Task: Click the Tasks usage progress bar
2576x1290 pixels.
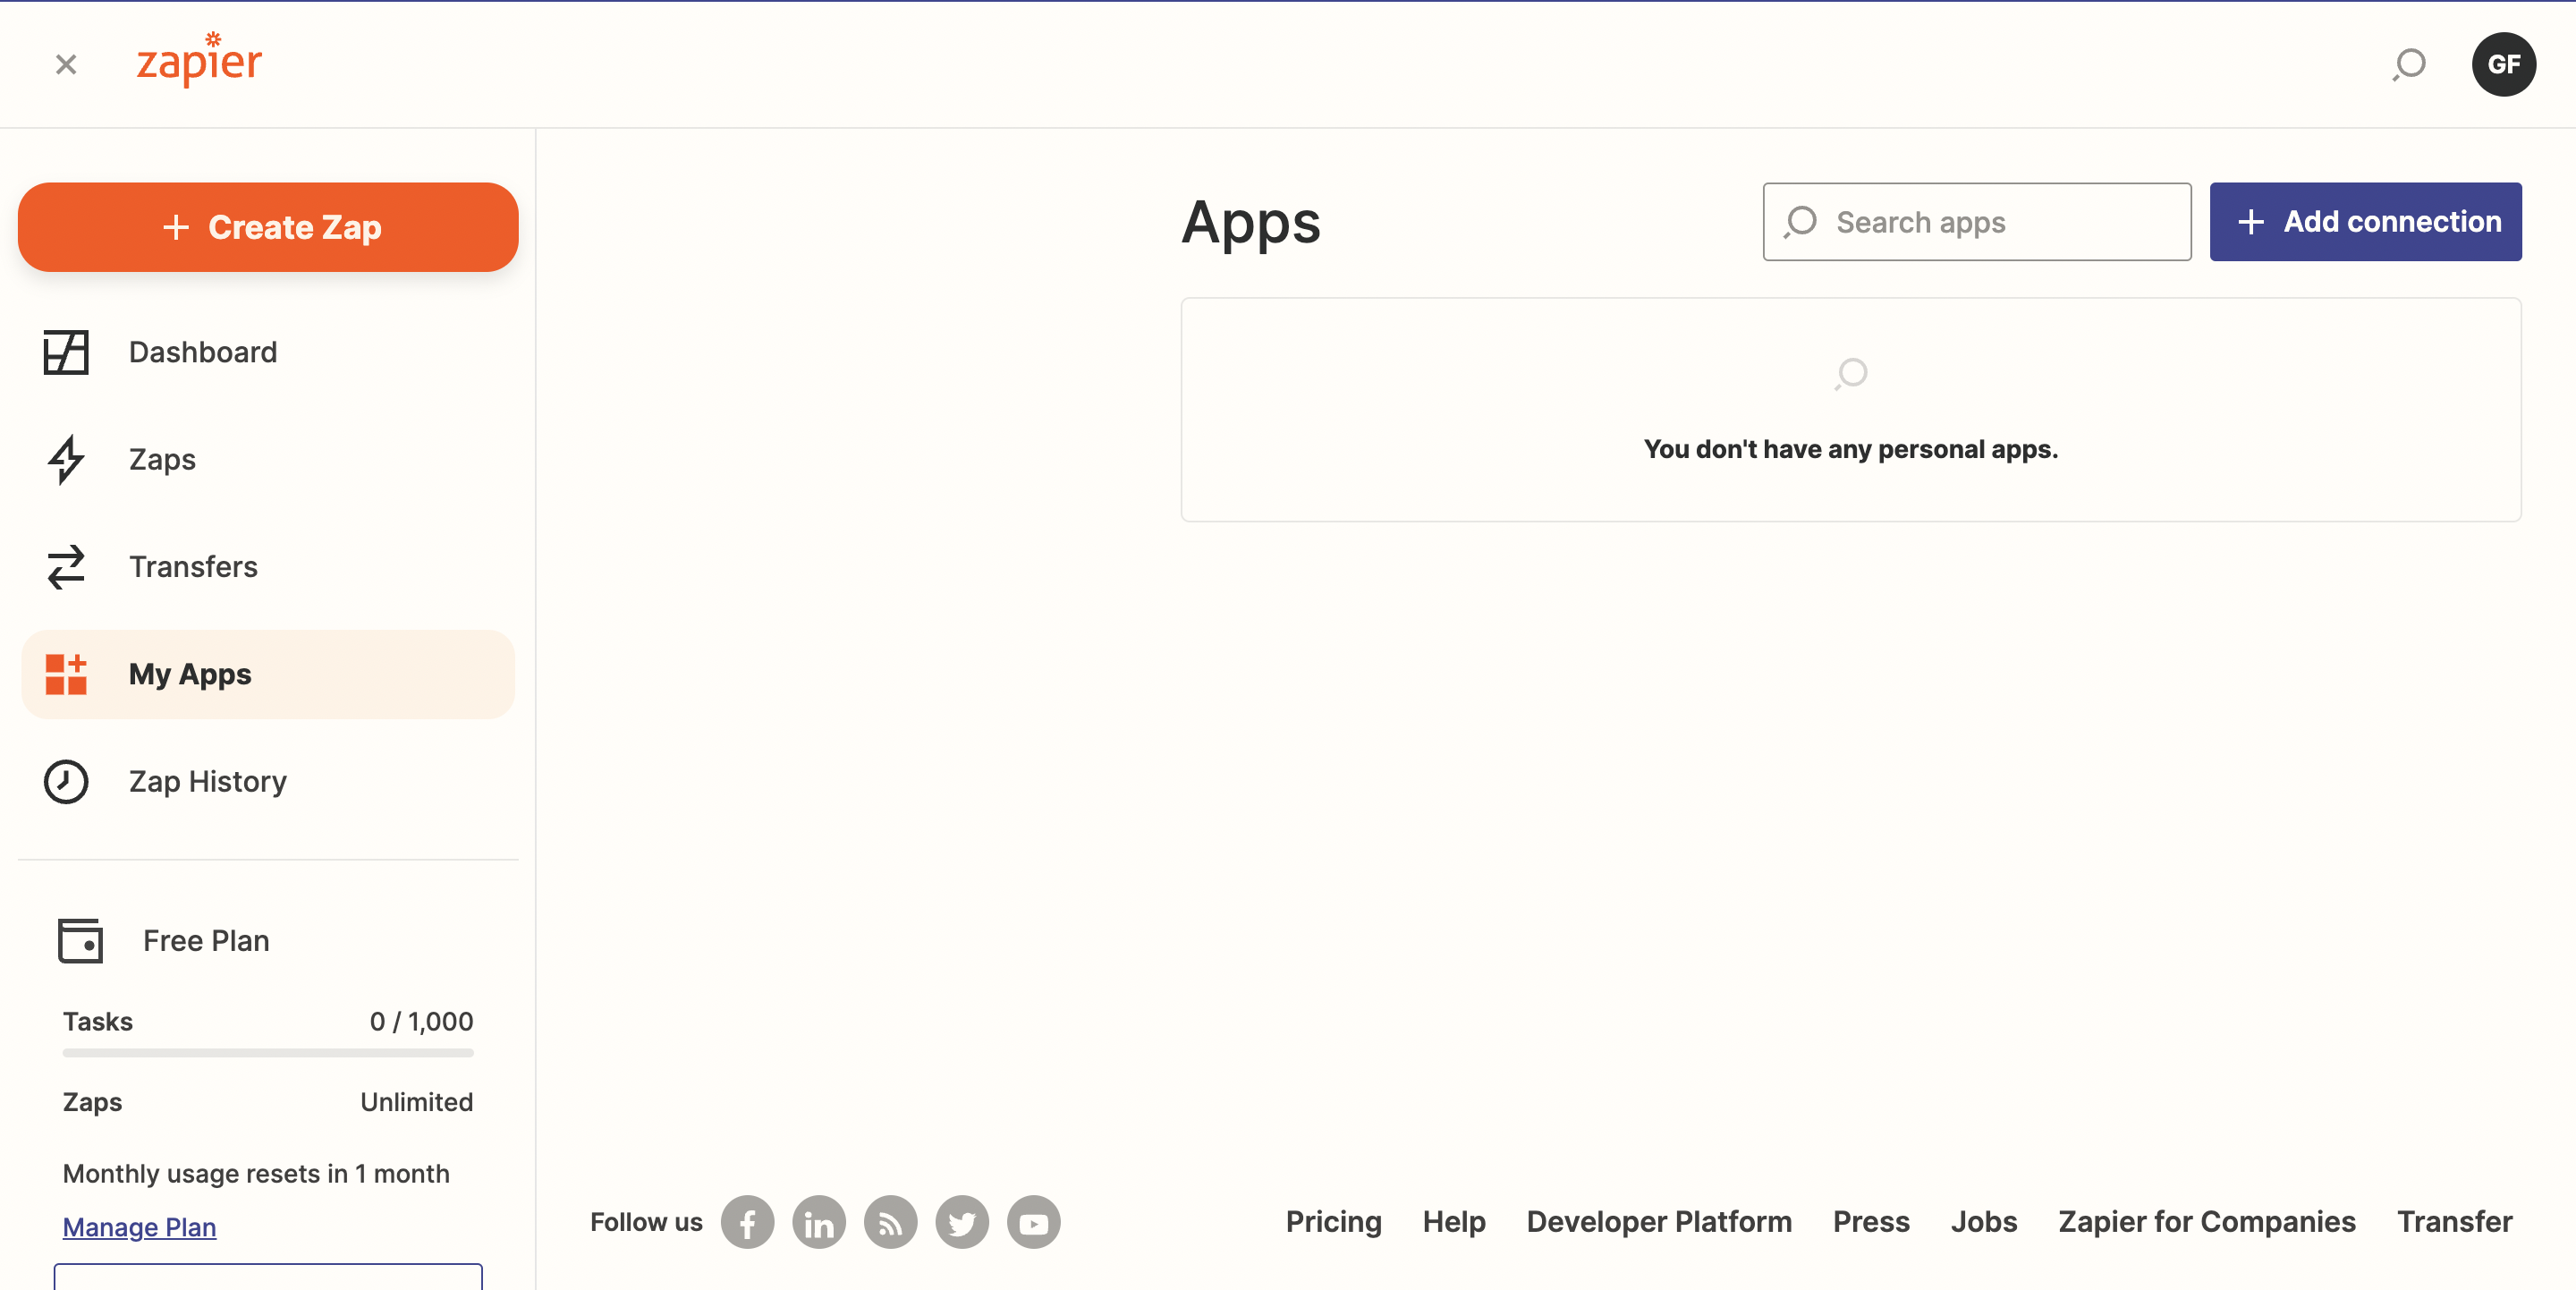Action: coord(268,1052)
